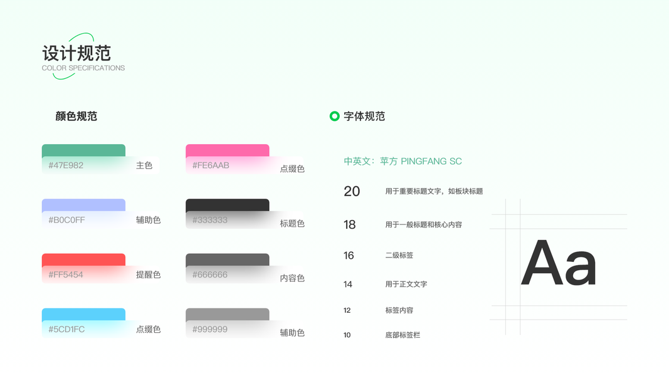The image size is (669, 376).
Task: Select the 底部标签栏 size 10 text
Action: click(x=403, y=335)
